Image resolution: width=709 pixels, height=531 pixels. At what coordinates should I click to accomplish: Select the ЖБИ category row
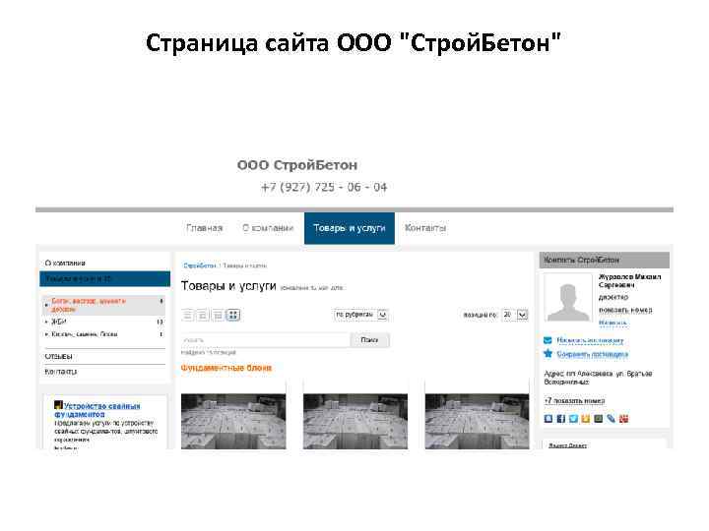coord(104,322)
